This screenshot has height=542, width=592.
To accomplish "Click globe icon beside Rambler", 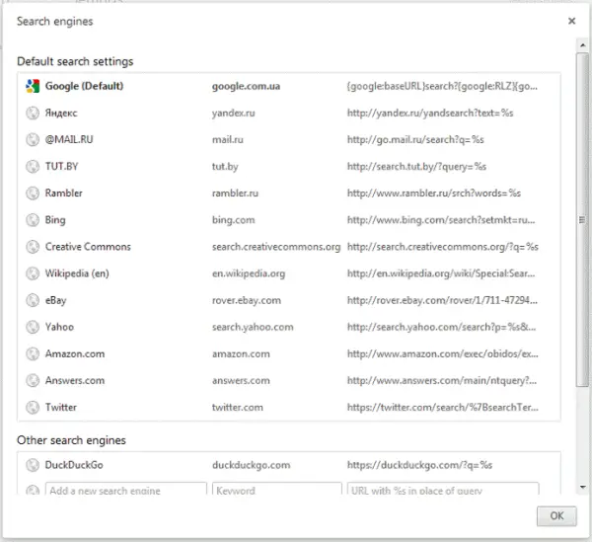I will point(33,193).
